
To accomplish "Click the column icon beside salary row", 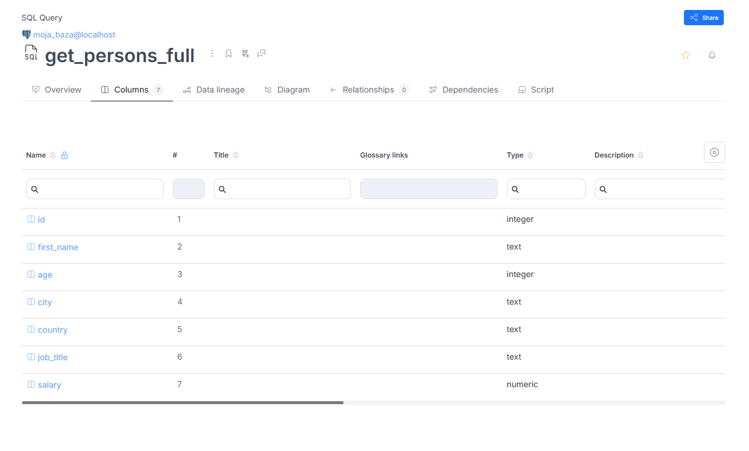I will click(31, 385).
